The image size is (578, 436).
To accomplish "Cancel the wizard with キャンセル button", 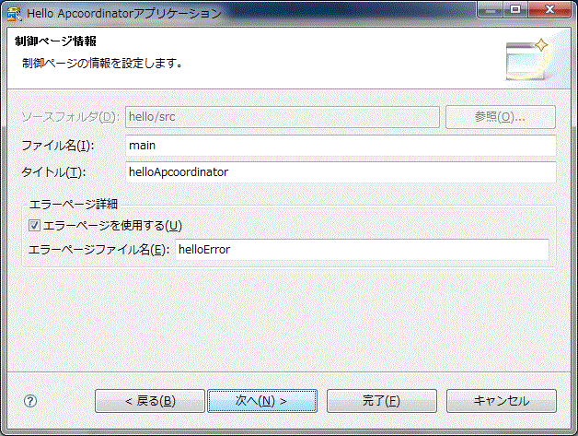I will tap(501, 401).
